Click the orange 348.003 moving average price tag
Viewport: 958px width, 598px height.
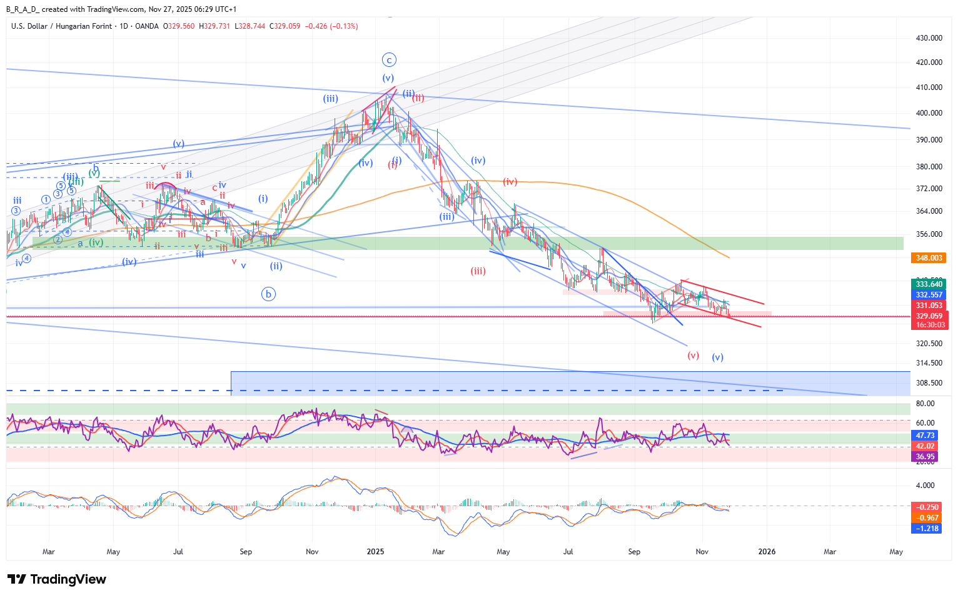click(929, 258)
